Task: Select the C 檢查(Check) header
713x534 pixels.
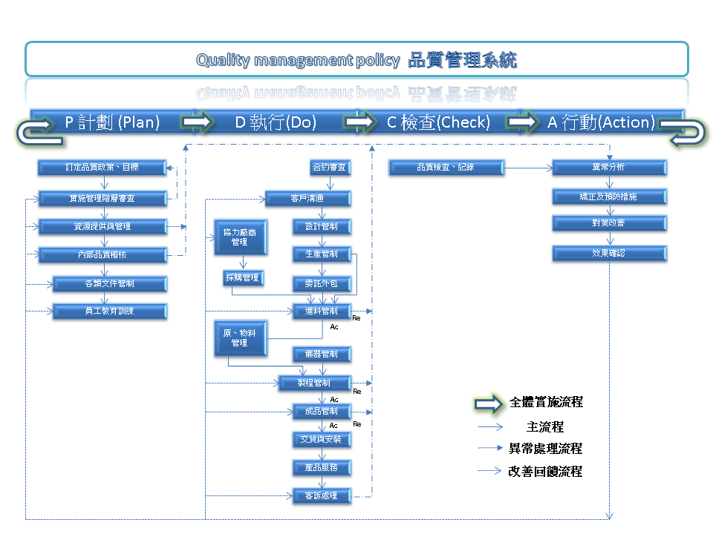Action: (x=438, y=122)
